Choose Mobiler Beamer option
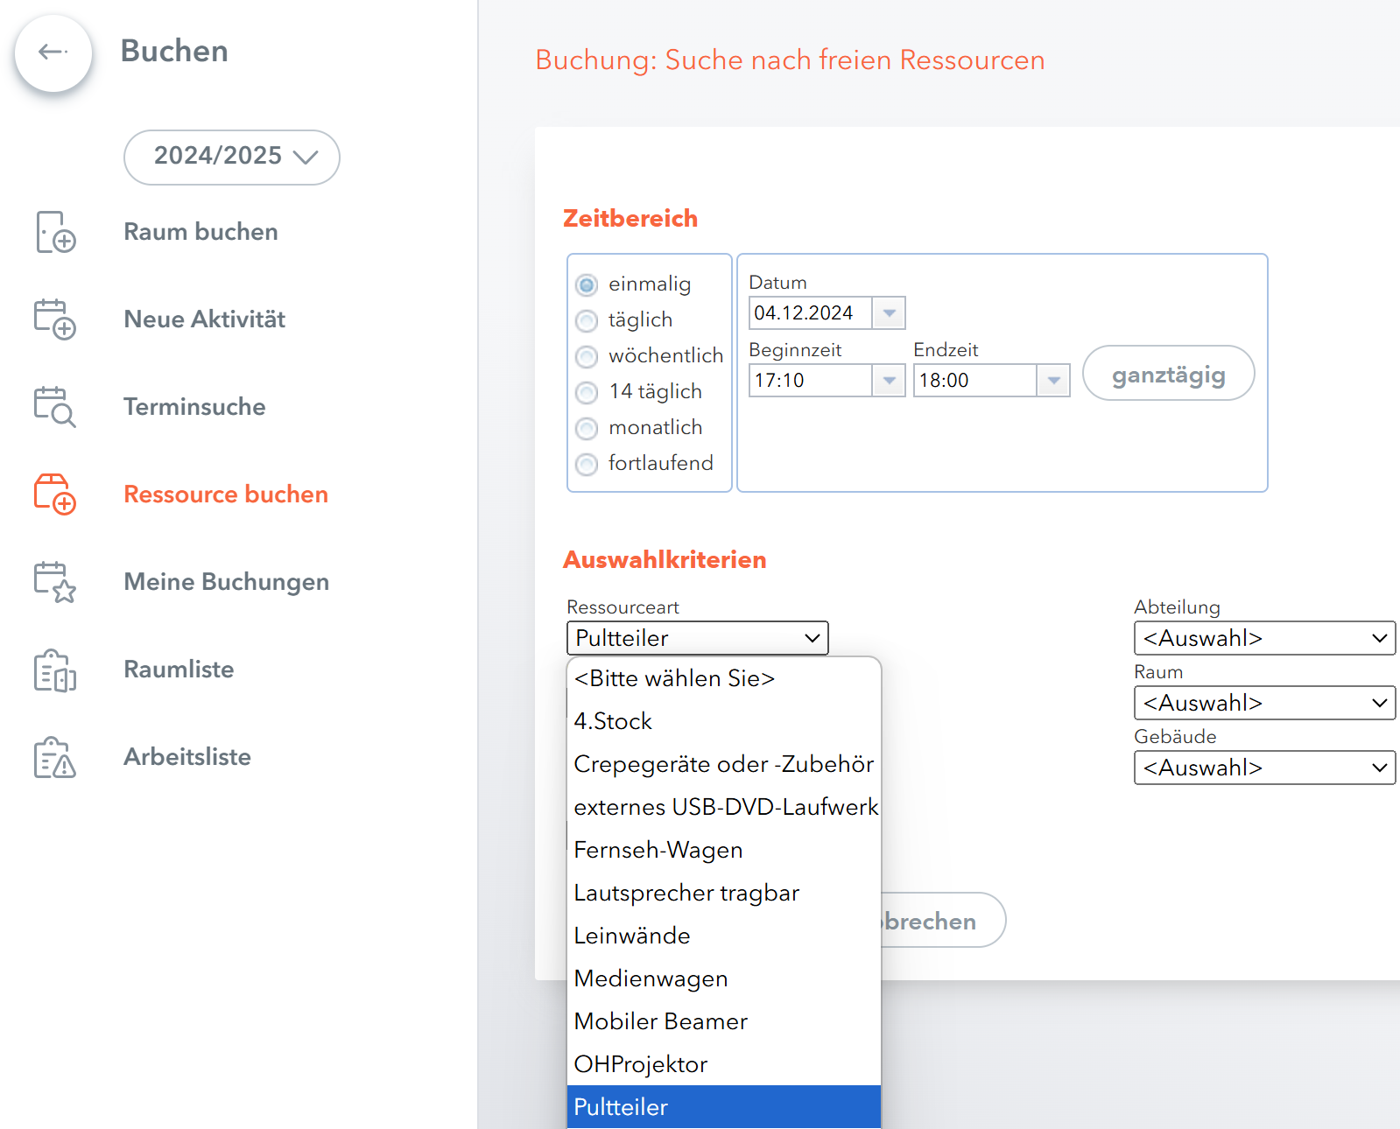Screen dimensions: 1400x1129 (x=724, y=1021)
